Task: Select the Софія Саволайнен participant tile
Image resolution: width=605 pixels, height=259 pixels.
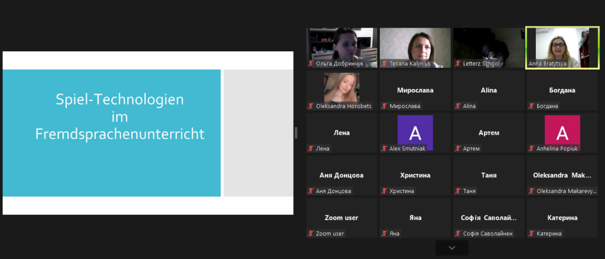Action: 488,218
